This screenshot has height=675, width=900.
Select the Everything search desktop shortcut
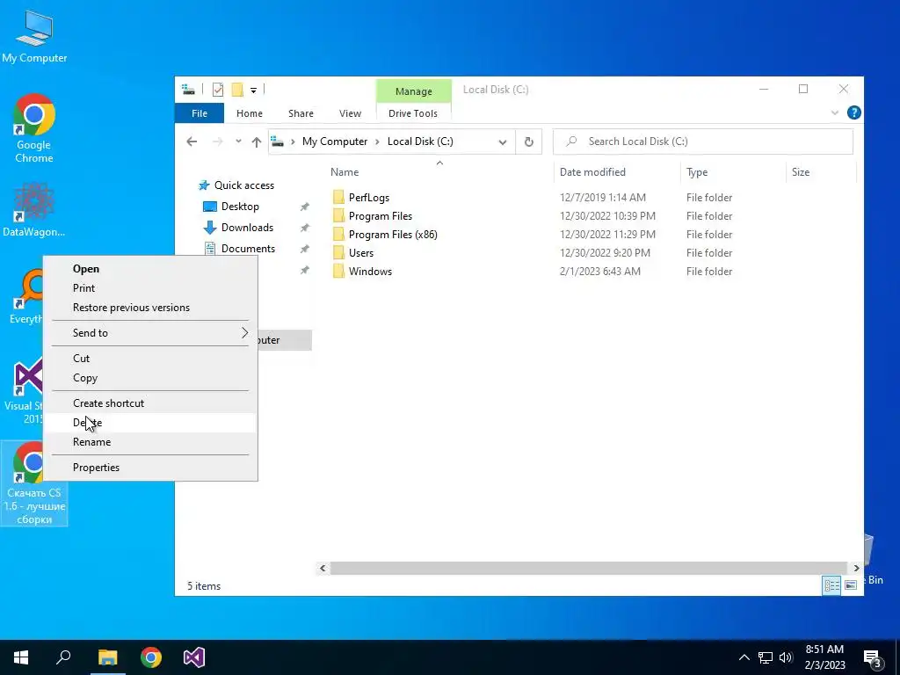pos(25,297)
